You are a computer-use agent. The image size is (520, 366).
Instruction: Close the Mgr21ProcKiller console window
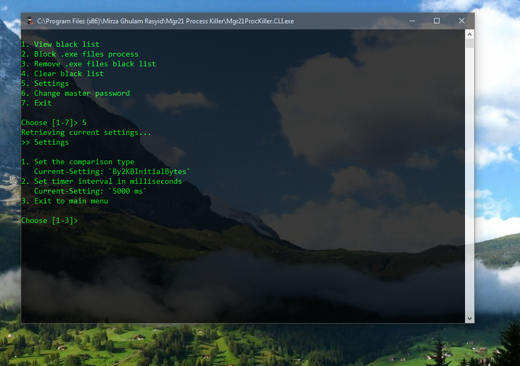click(462, 21)
